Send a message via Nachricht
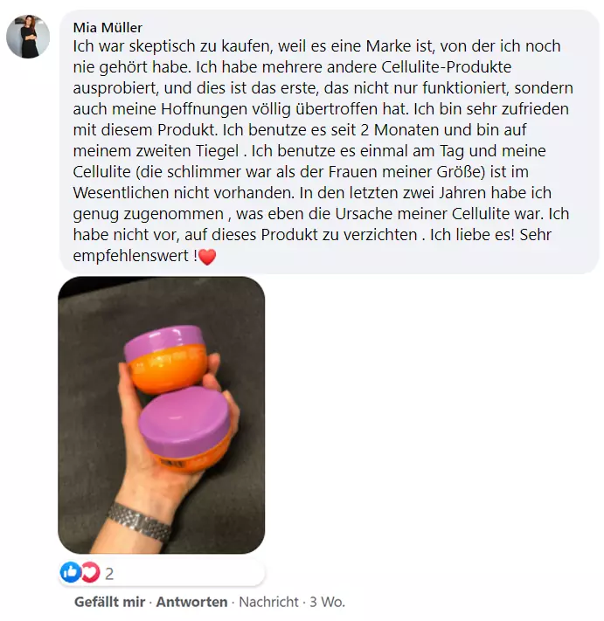The image size is (604, 621). click(268, 602)
